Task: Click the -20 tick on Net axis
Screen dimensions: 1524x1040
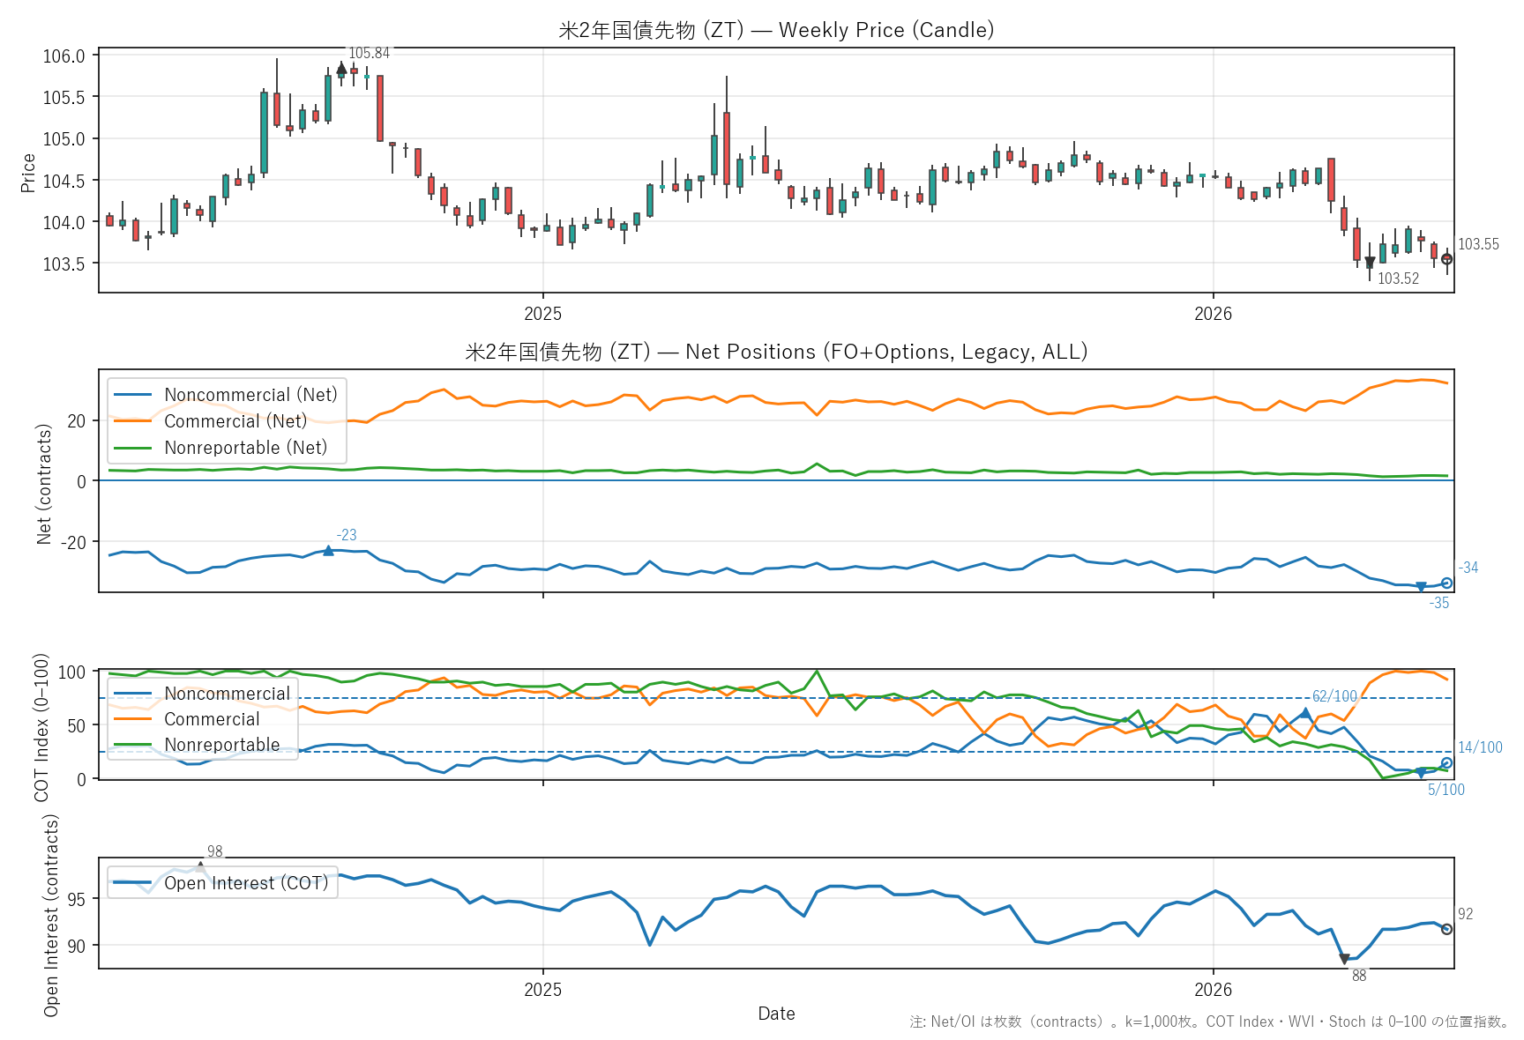Action: pyautogui.click(x=73, y=543)
